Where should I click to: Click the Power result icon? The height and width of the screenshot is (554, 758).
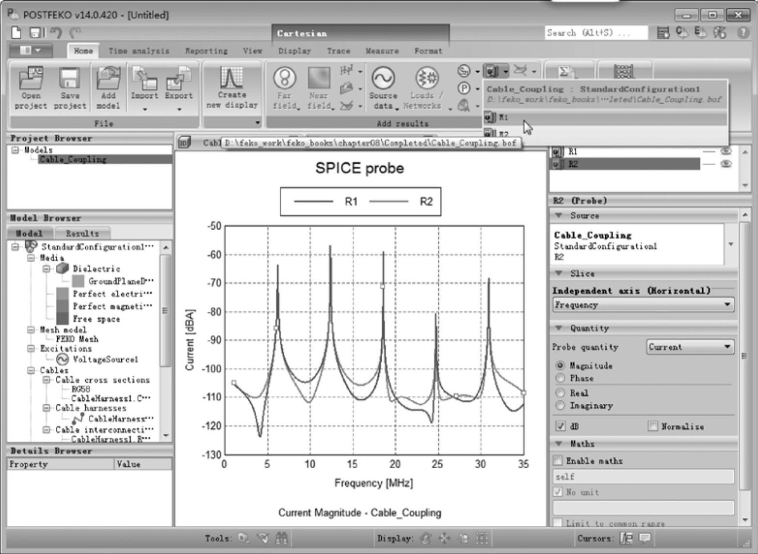pyautogui.click(x=464, y=88)
